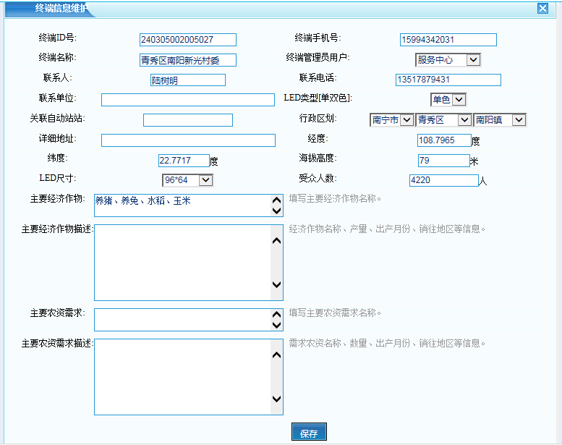Close the 终端信息维护 dialog window
The width and height of the screenshot is (562, 445).
point(542,9)
